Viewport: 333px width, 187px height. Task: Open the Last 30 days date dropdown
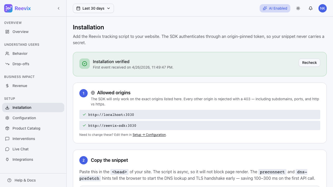pos(93,8)
